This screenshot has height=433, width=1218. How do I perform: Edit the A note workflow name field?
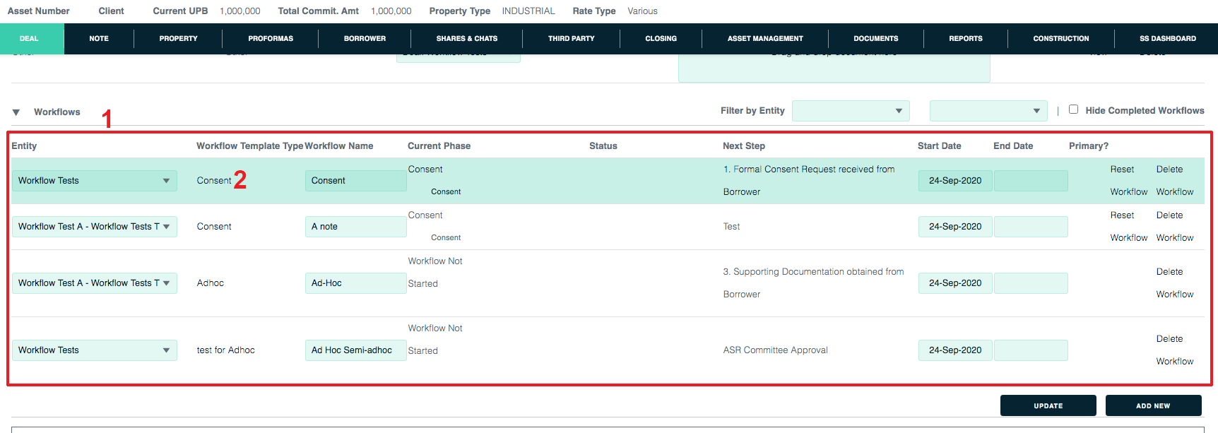coord(355,227)
